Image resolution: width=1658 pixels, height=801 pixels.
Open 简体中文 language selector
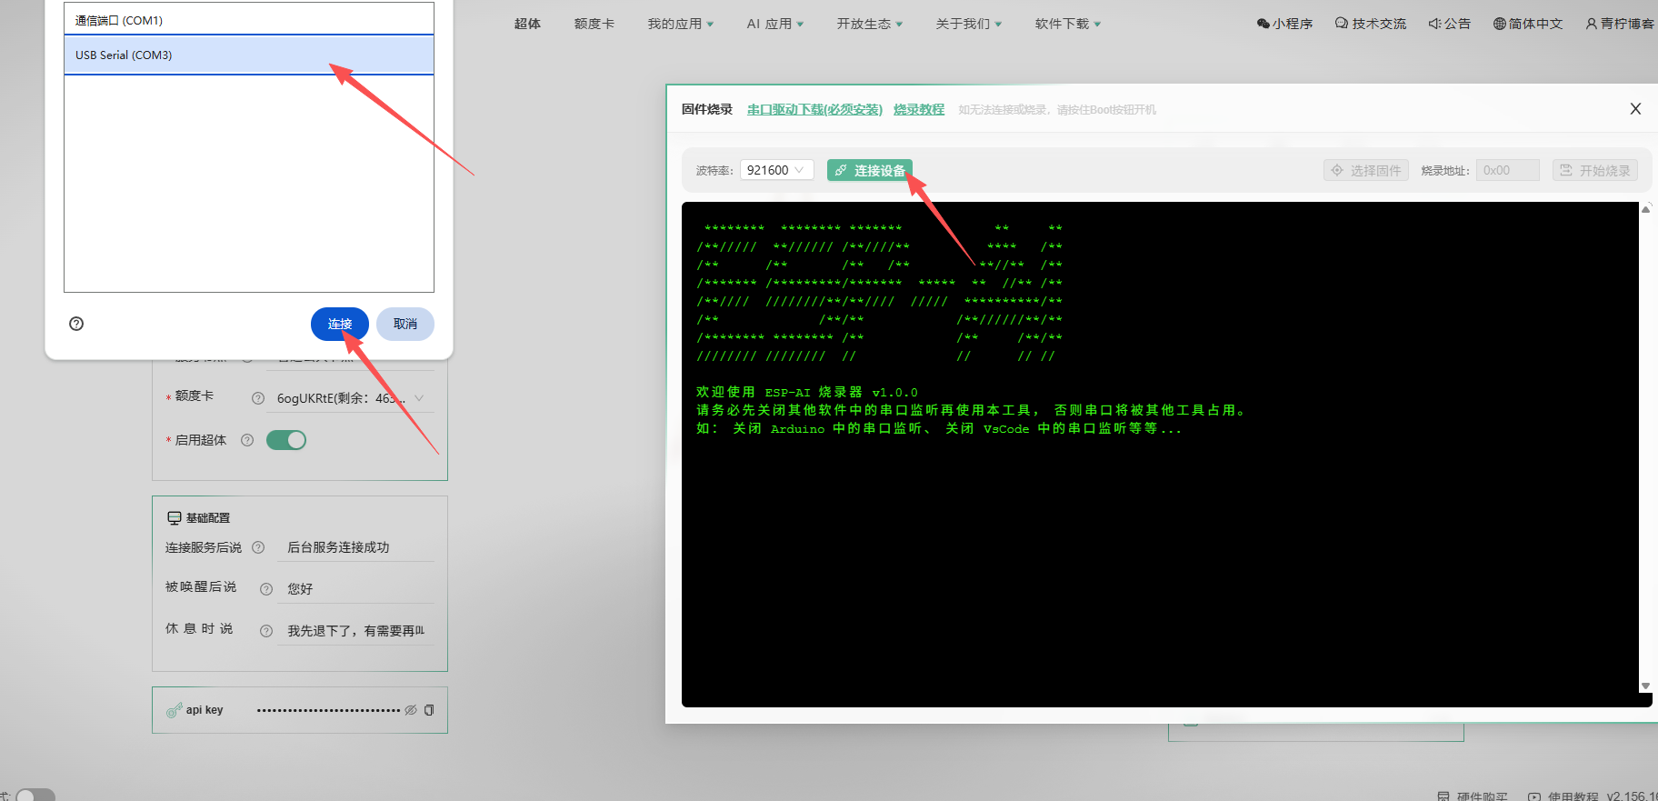tap(1527, 24)
